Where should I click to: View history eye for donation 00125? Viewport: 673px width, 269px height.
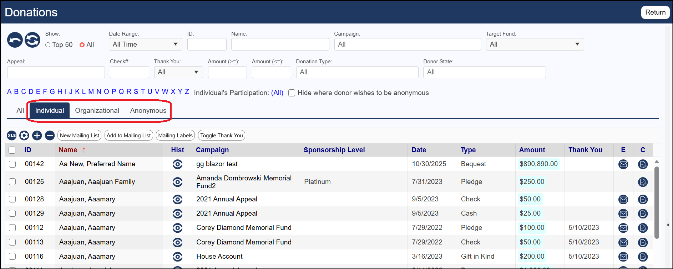tap(177, 182)
